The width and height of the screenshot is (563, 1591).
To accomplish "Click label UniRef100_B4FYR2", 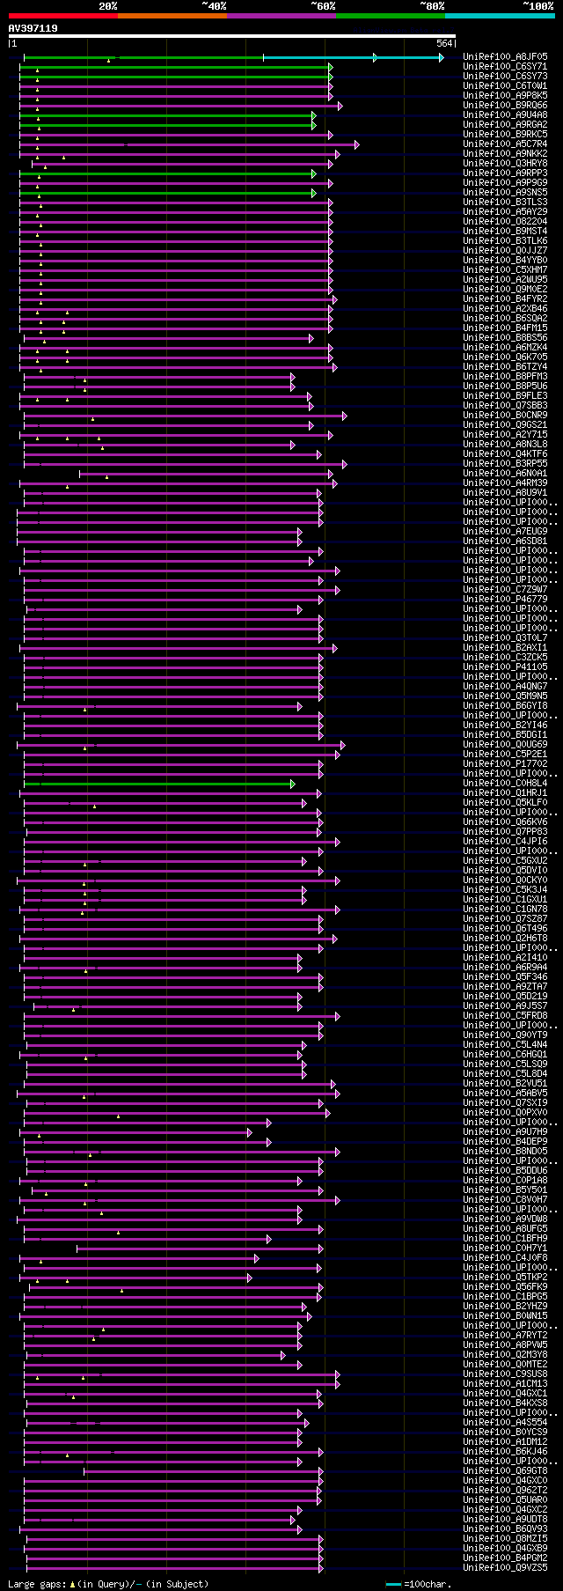I will (505, 299).
